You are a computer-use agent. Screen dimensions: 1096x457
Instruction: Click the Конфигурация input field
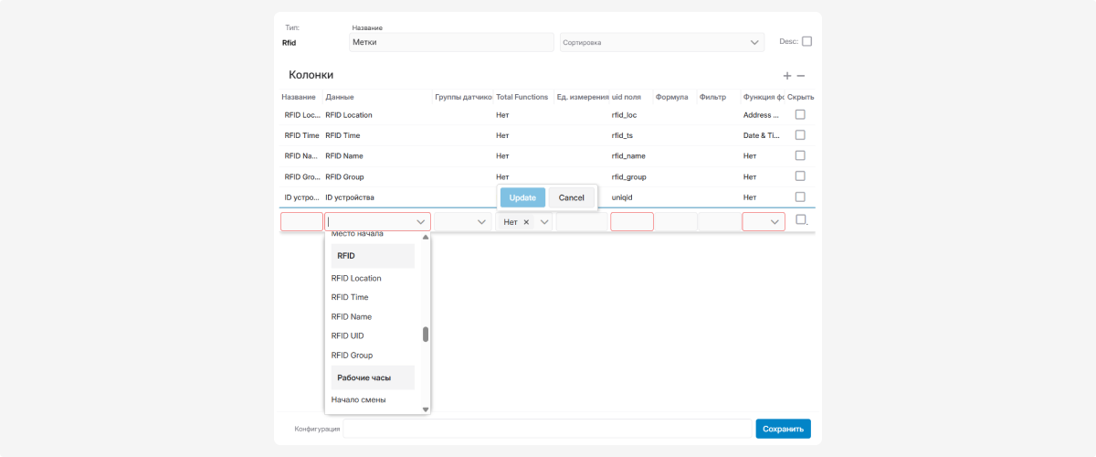point(547,429)
